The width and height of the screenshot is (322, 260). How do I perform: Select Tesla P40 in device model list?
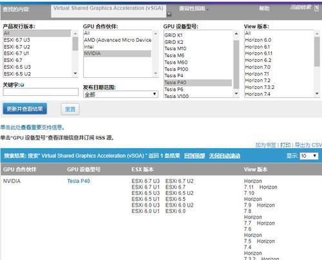pyautogui.click(x=198, y=82)
